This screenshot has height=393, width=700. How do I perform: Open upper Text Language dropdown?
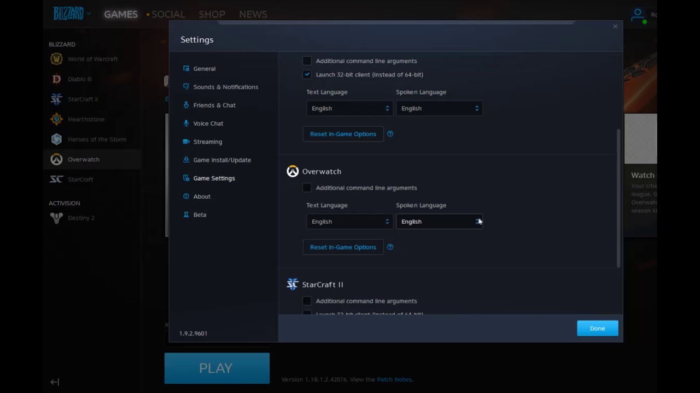(x=349, y=108)
